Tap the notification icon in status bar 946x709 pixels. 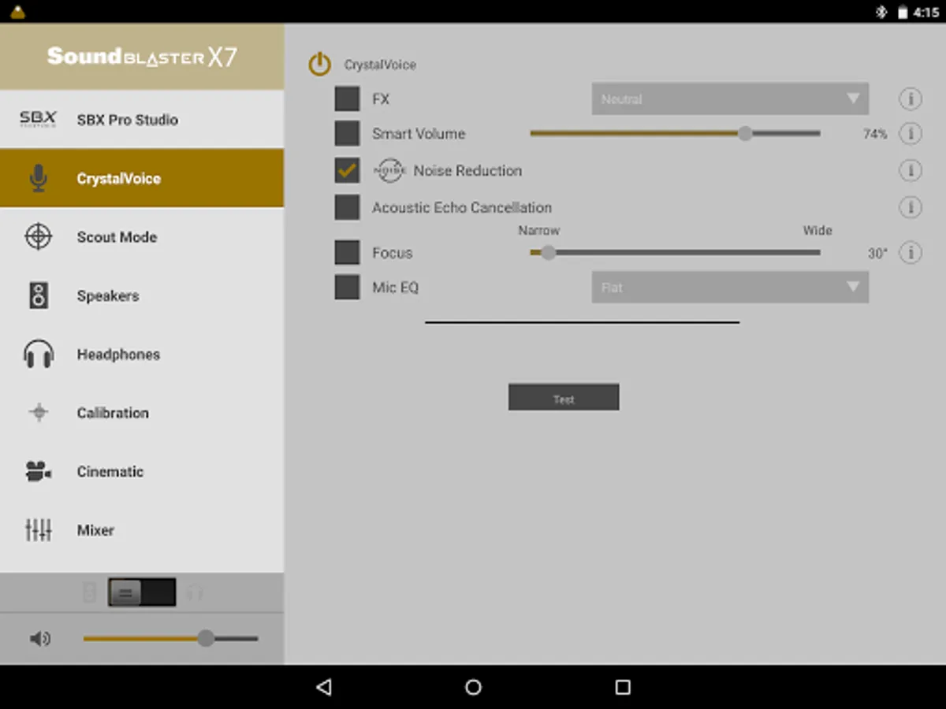click(17, 12)
